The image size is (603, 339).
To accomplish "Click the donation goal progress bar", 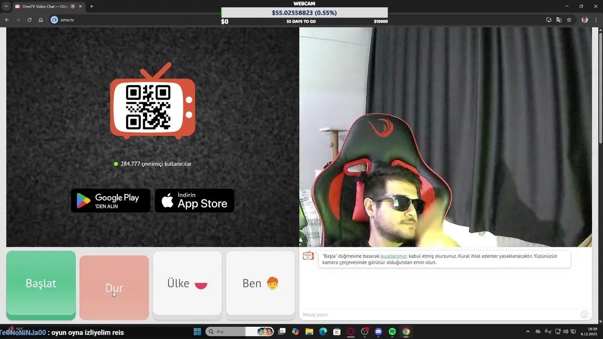I will [x=304, y=13].
